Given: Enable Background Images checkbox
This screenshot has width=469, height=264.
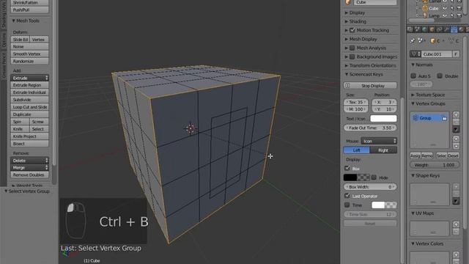Looking at the screenshot, I should coord(352,56).
